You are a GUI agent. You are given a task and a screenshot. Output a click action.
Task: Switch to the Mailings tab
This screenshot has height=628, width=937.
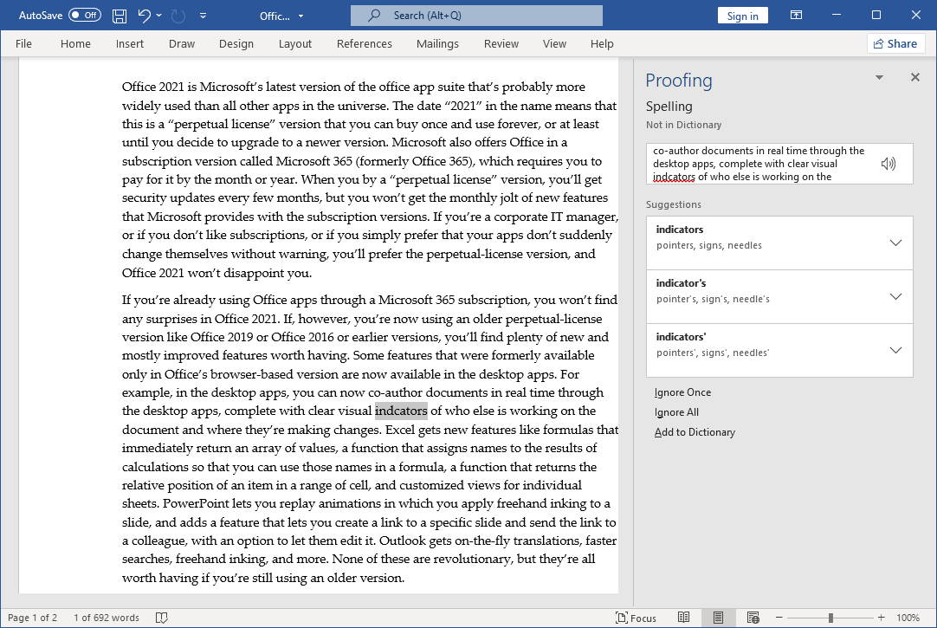pos(437,44)
